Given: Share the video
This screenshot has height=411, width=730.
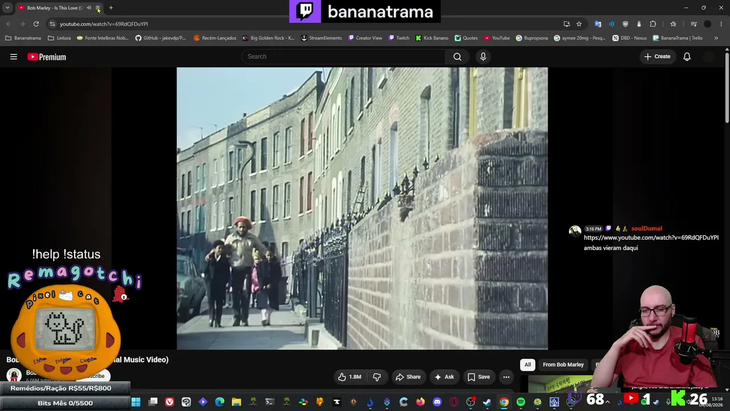Looking at the screenshot, I should tap(408, 377).
